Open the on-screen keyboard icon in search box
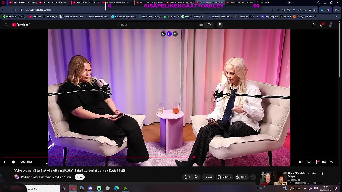 (201, 25)
